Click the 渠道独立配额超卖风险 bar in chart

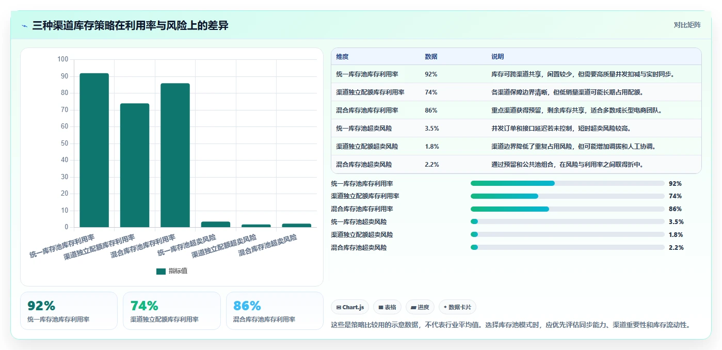tap(256, 226)
